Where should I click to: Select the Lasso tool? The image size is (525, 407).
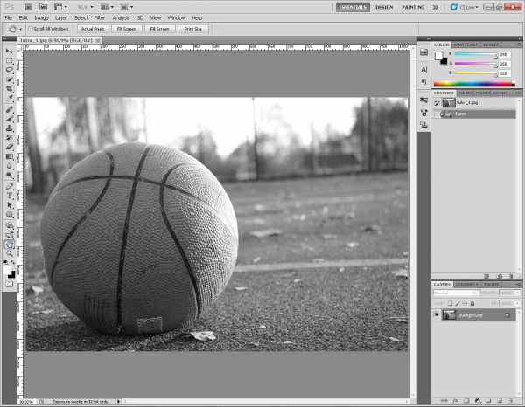click(x=9, y=70)
